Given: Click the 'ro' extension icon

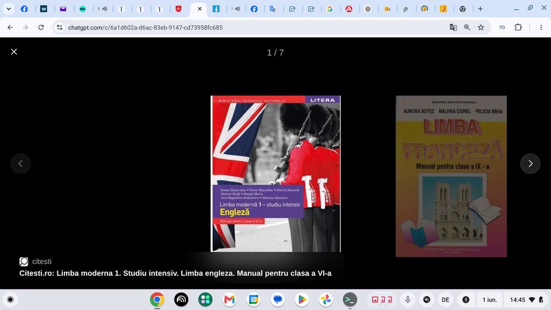Looking at the screenshot, I should click(x=502, y=28).
